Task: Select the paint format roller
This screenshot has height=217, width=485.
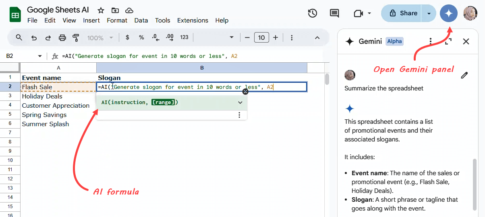Action: tap(76, 38)
